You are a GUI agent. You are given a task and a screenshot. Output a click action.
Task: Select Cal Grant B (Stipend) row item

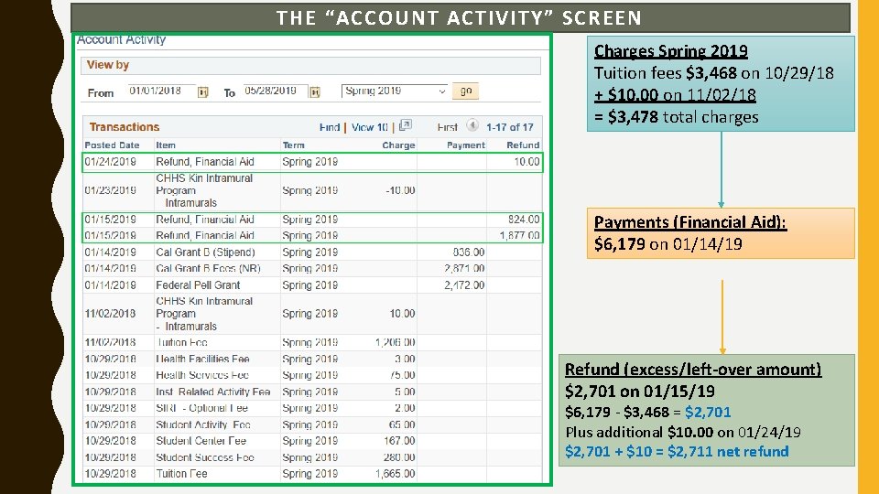205,252
